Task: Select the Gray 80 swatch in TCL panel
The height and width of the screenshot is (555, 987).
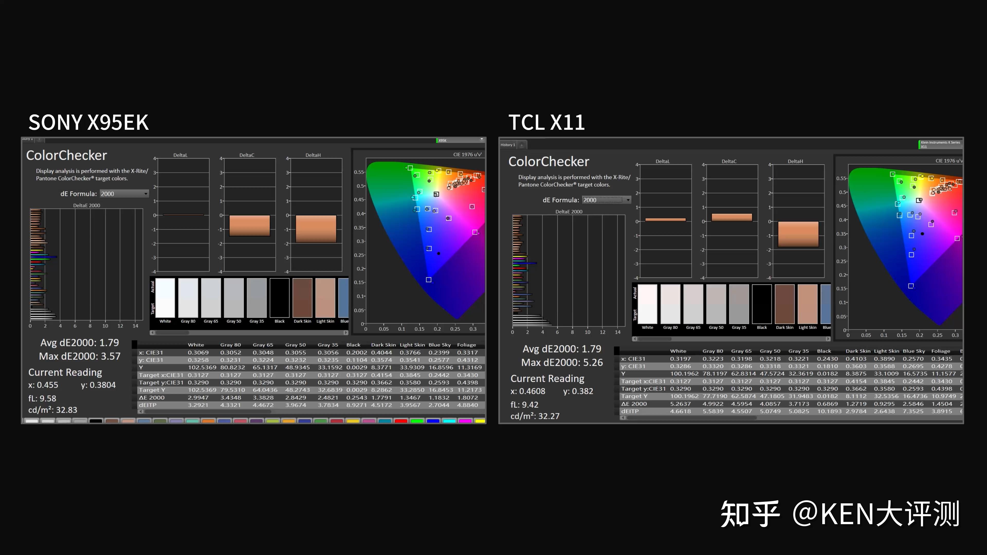Action: click(x=671, y=304)
